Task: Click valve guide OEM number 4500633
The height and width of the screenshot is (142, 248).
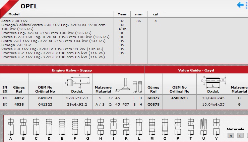Action: click(179, 98)
